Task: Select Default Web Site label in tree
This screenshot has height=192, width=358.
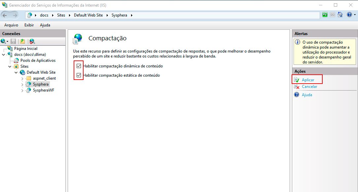Action: click(41, 72)
